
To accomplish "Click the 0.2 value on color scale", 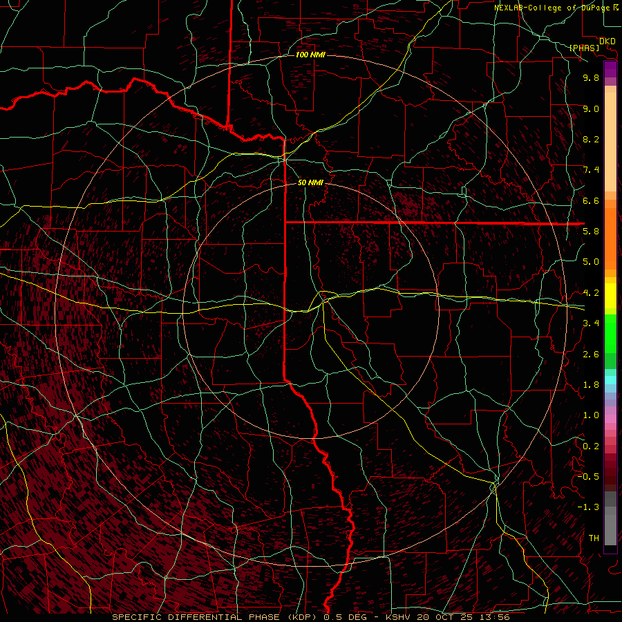I will (x=591, y=446).
